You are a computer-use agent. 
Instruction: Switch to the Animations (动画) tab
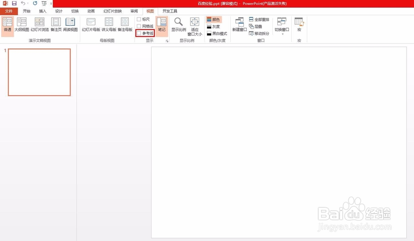tap(91, 11)
